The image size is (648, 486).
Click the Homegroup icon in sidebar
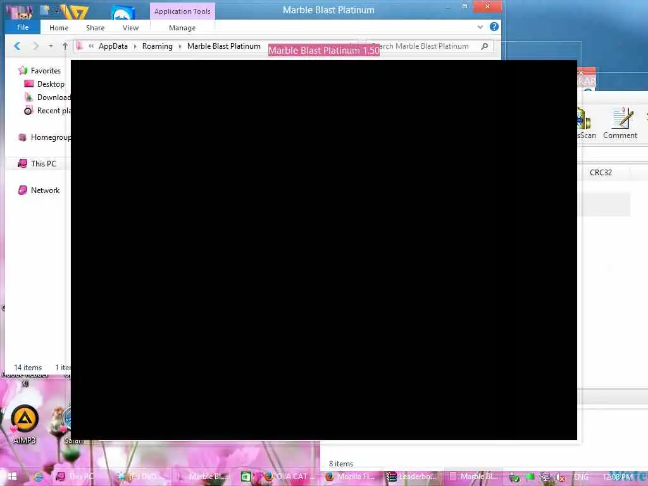click(22, 137)
